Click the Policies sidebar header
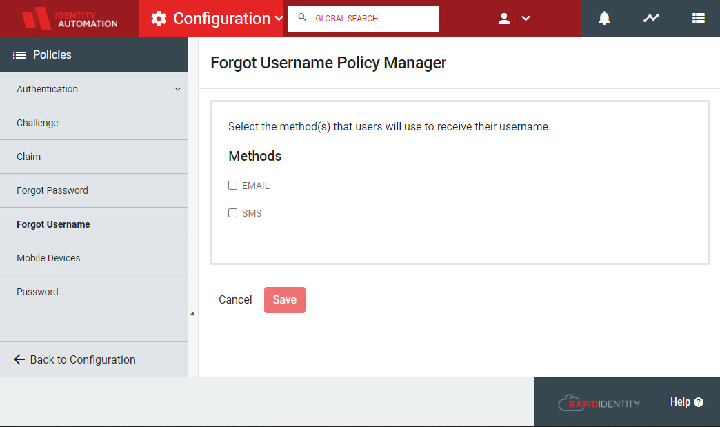 [x=94, y=55]
